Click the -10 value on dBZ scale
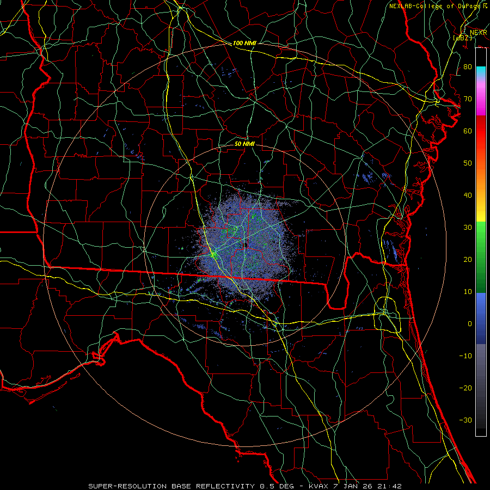This screenshot has width=490, height=490. pyautogui.click(x=465, y=356)
